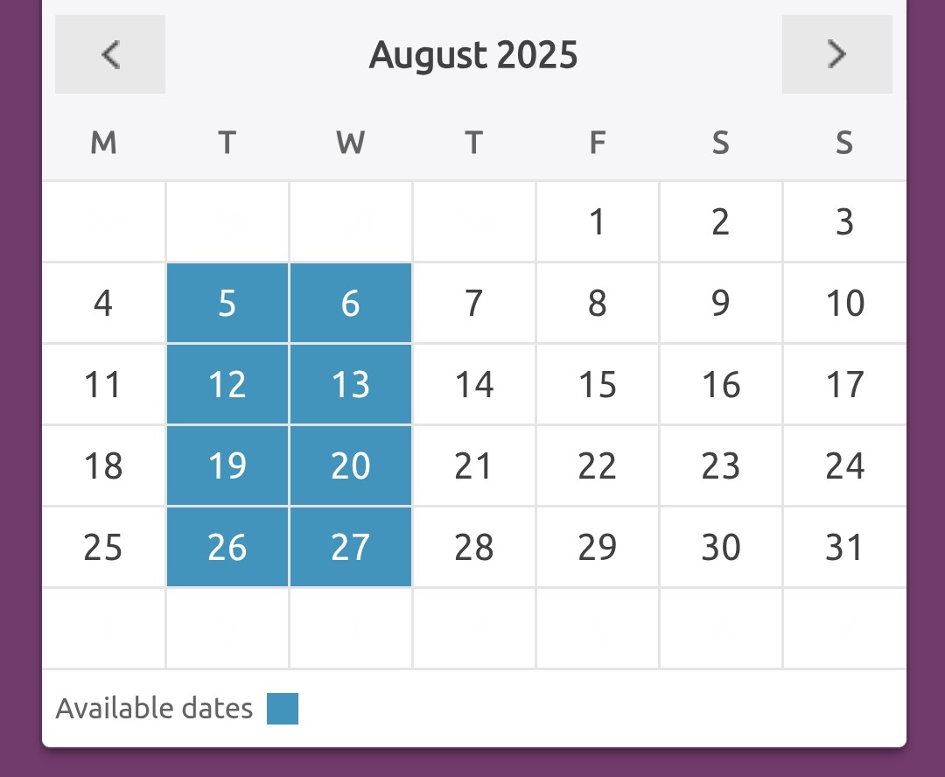Image resolution: width=945 pixels, height=777 pixels.
Task: Select available date August 6
Action: click(x=351, y=303)
